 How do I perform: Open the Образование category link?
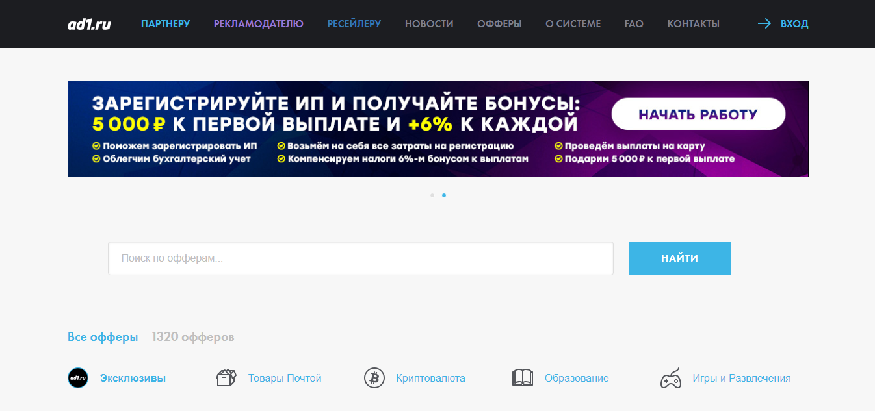coord(577,378)
